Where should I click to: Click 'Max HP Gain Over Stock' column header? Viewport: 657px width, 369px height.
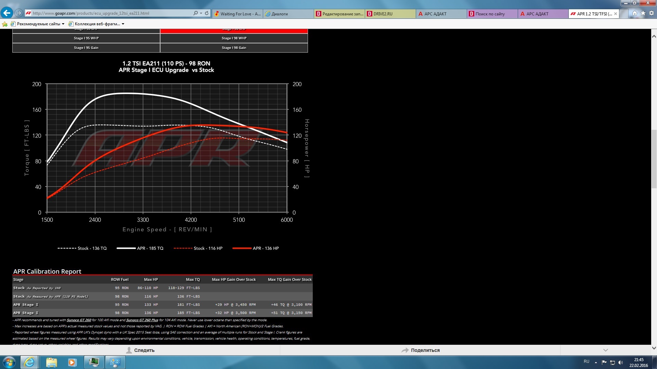(x=234, y=279)
